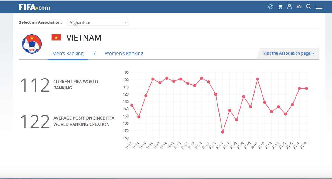Open the search magnifier icon

pyautogui.click(x=309, y=7)
